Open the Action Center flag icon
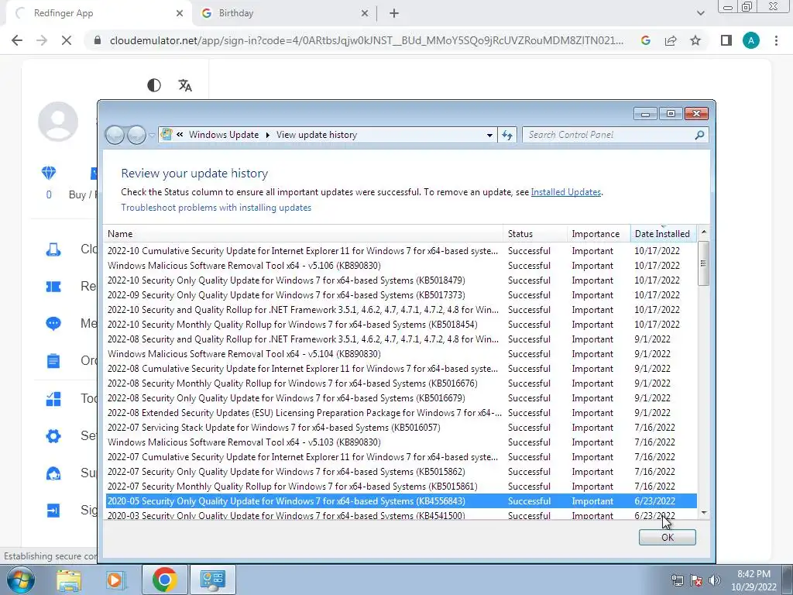793x595 pixels. click(696, 580)
